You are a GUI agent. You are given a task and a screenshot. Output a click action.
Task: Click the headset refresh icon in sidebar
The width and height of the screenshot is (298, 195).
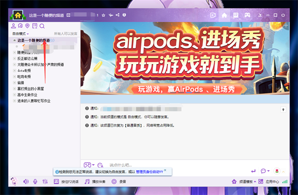(x=20, y=26)
